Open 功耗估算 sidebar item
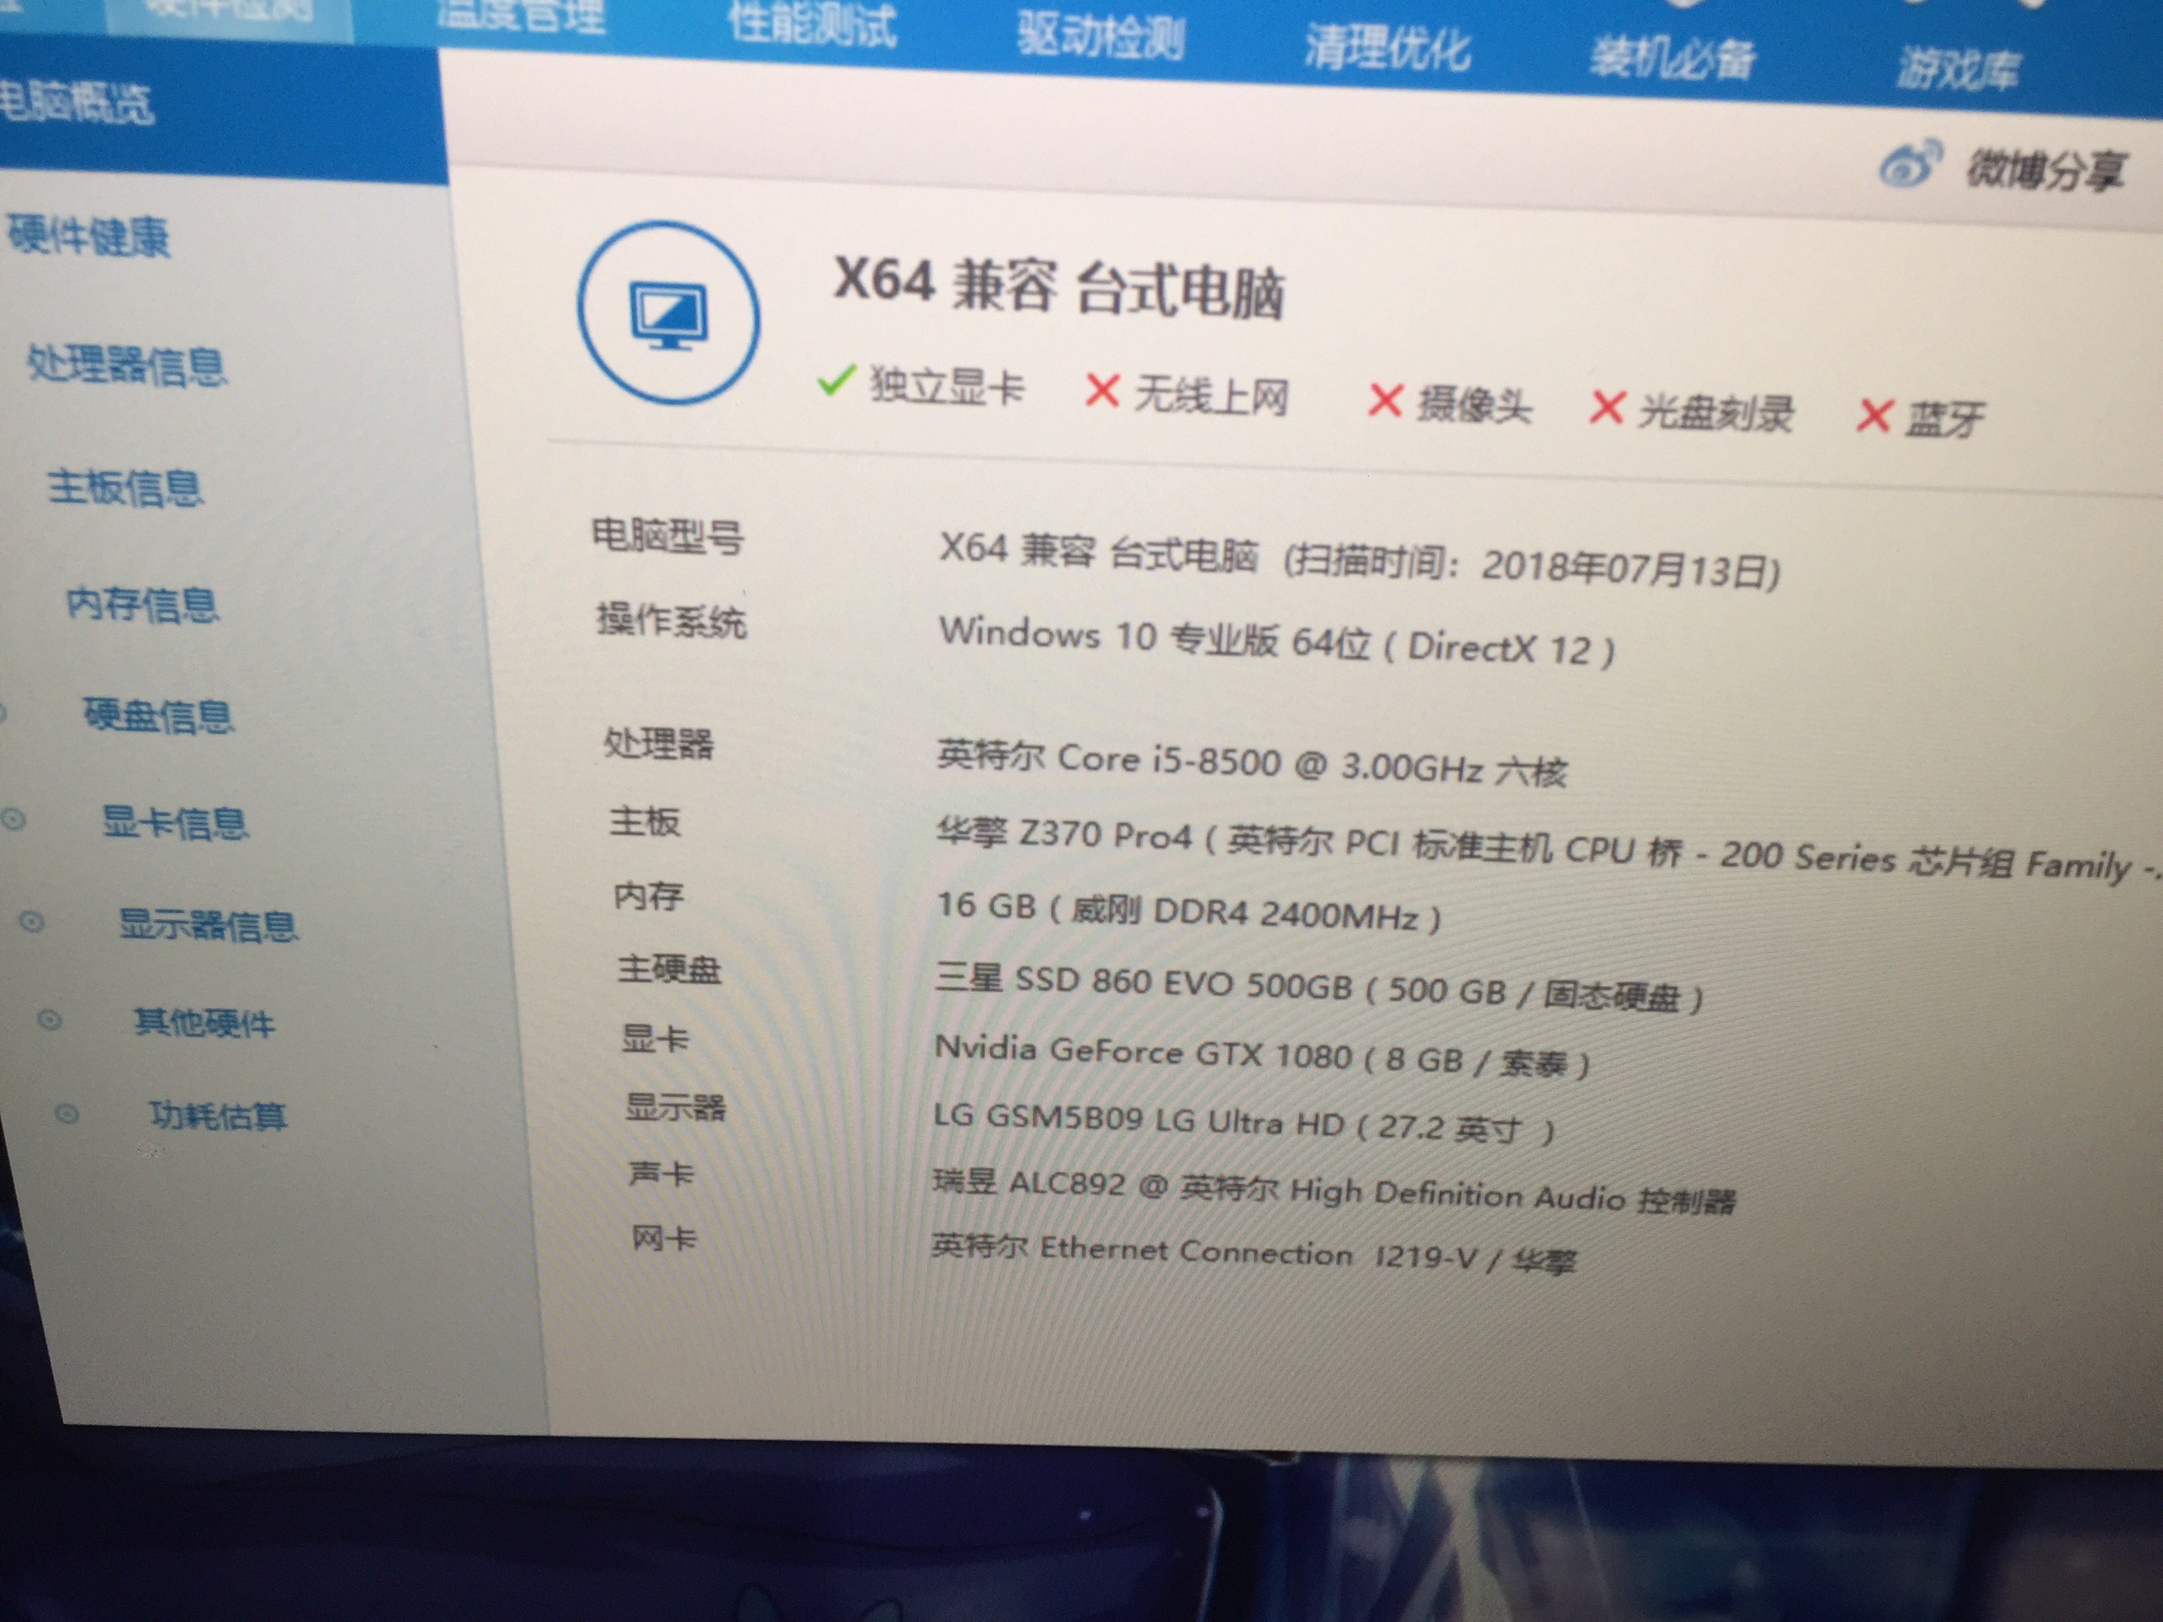 coord(218,1116)
